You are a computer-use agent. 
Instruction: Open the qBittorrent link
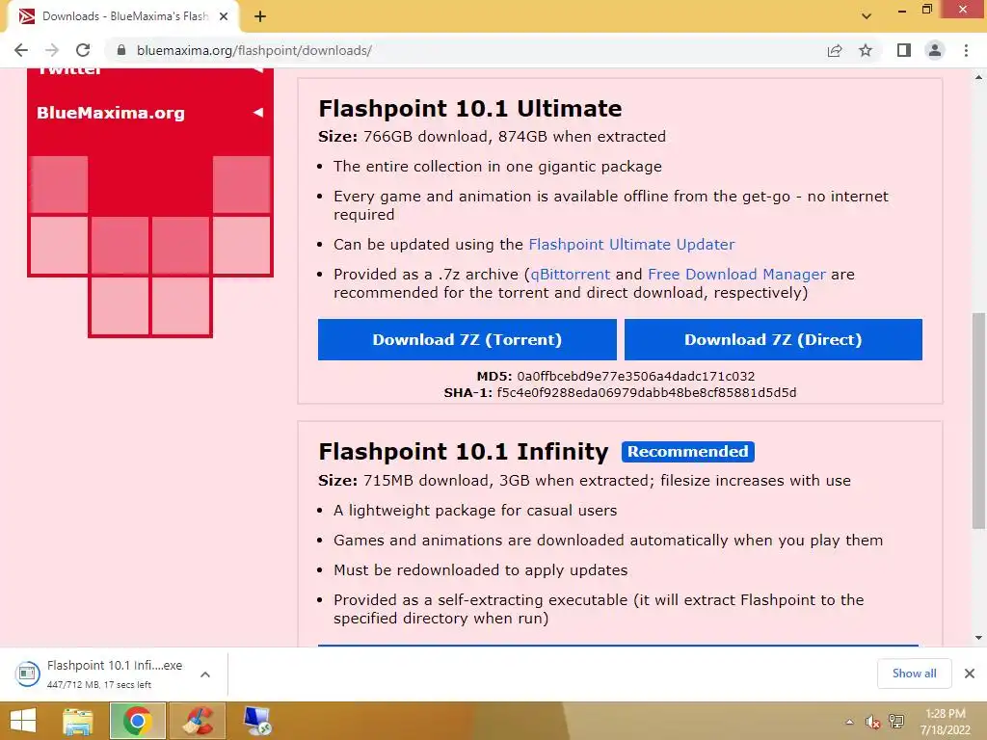click(x=571, y=275)
